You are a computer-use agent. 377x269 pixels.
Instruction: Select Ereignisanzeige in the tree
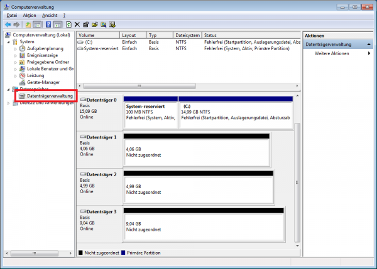pyautogui.click(x=42, y=55)
